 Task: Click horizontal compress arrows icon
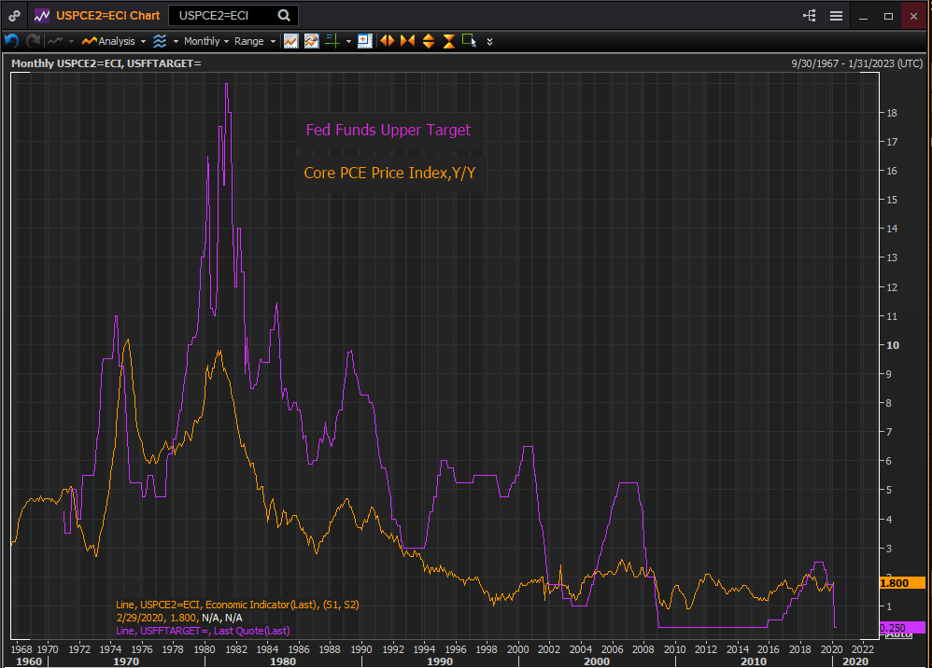pos(407,41)
